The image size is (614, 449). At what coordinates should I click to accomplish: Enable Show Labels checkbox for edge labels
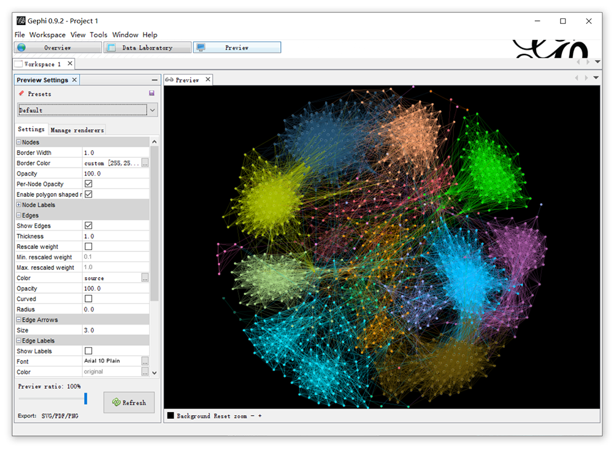88,351
